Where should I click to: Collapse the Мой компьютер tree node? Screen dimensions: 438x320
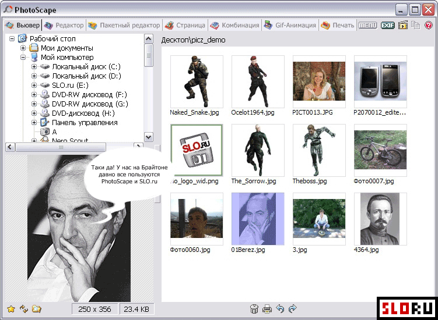[x=23, y=58]
